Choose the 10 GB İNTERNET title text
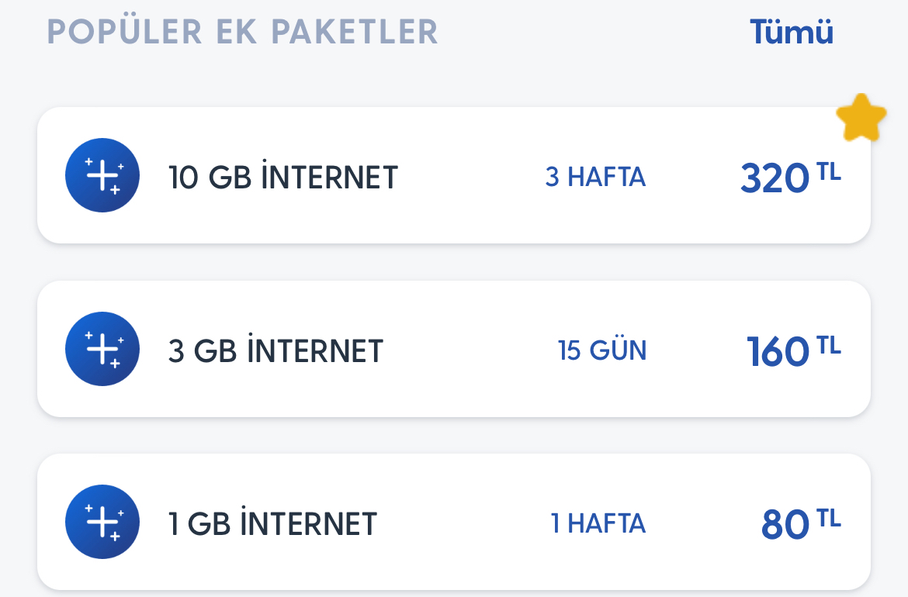908x597 pixels. (x=283, y=177)
